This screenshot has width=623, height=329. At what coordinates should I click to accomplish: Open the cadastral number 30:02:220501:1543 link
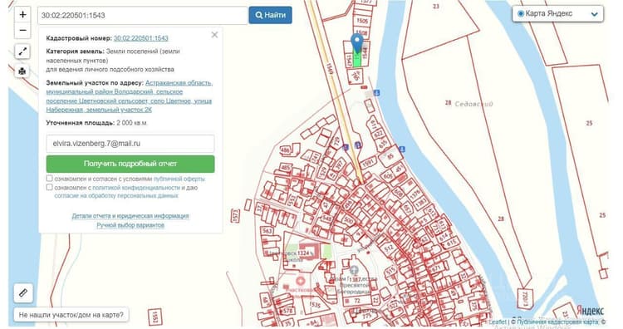pyautogui.click(x=141, y=38)
